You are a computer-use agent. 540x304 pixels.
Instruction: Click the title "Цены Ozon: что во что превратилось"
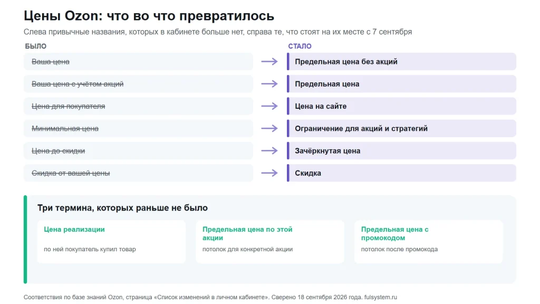coord(149,16)
